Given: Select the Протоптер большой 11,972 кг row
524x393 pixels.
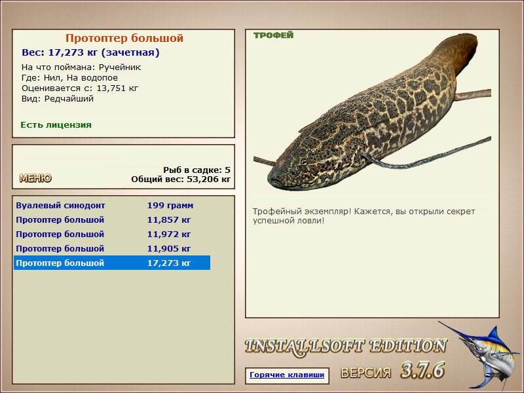Looking at the screenshot, I should point(112,234).
